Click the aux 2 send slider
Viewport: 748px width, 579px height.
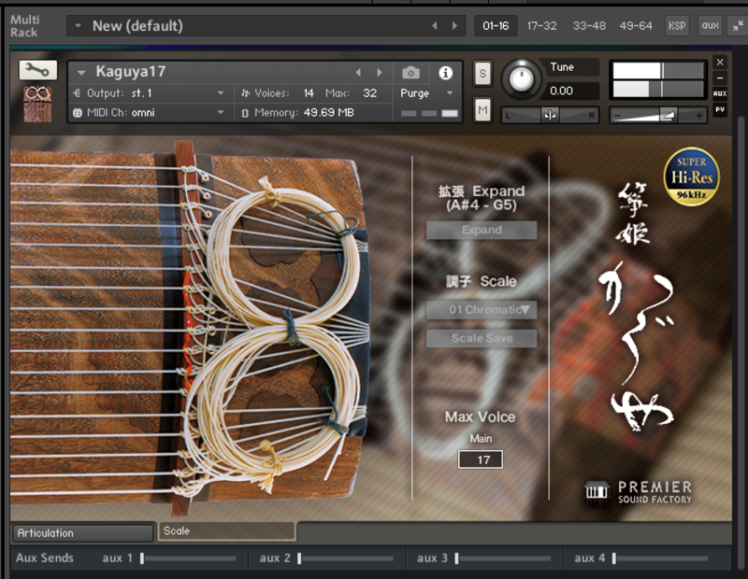[x=299, y=558]
